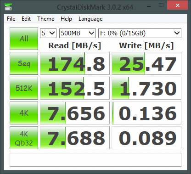
Task: Maximize the CrystalDiskMark window
Action: [161, 6]
